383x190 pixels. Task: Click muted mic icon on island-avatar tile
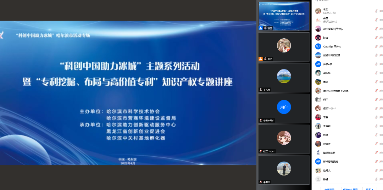261,90
